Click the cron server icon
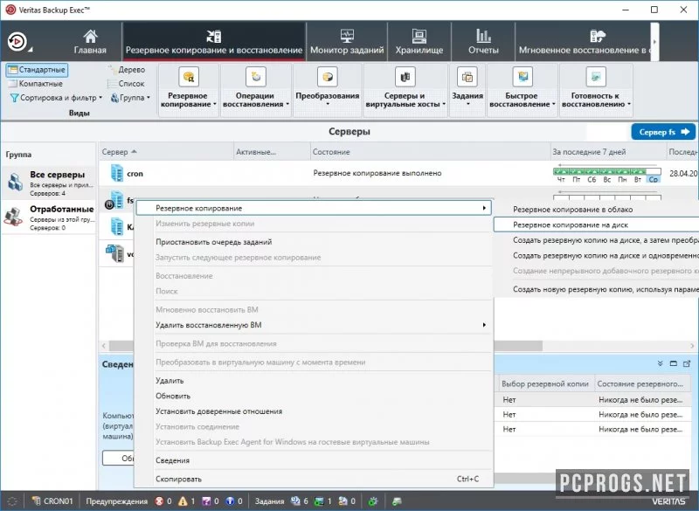The height and width of the screenshot is (511, 699). click(116, 173)
